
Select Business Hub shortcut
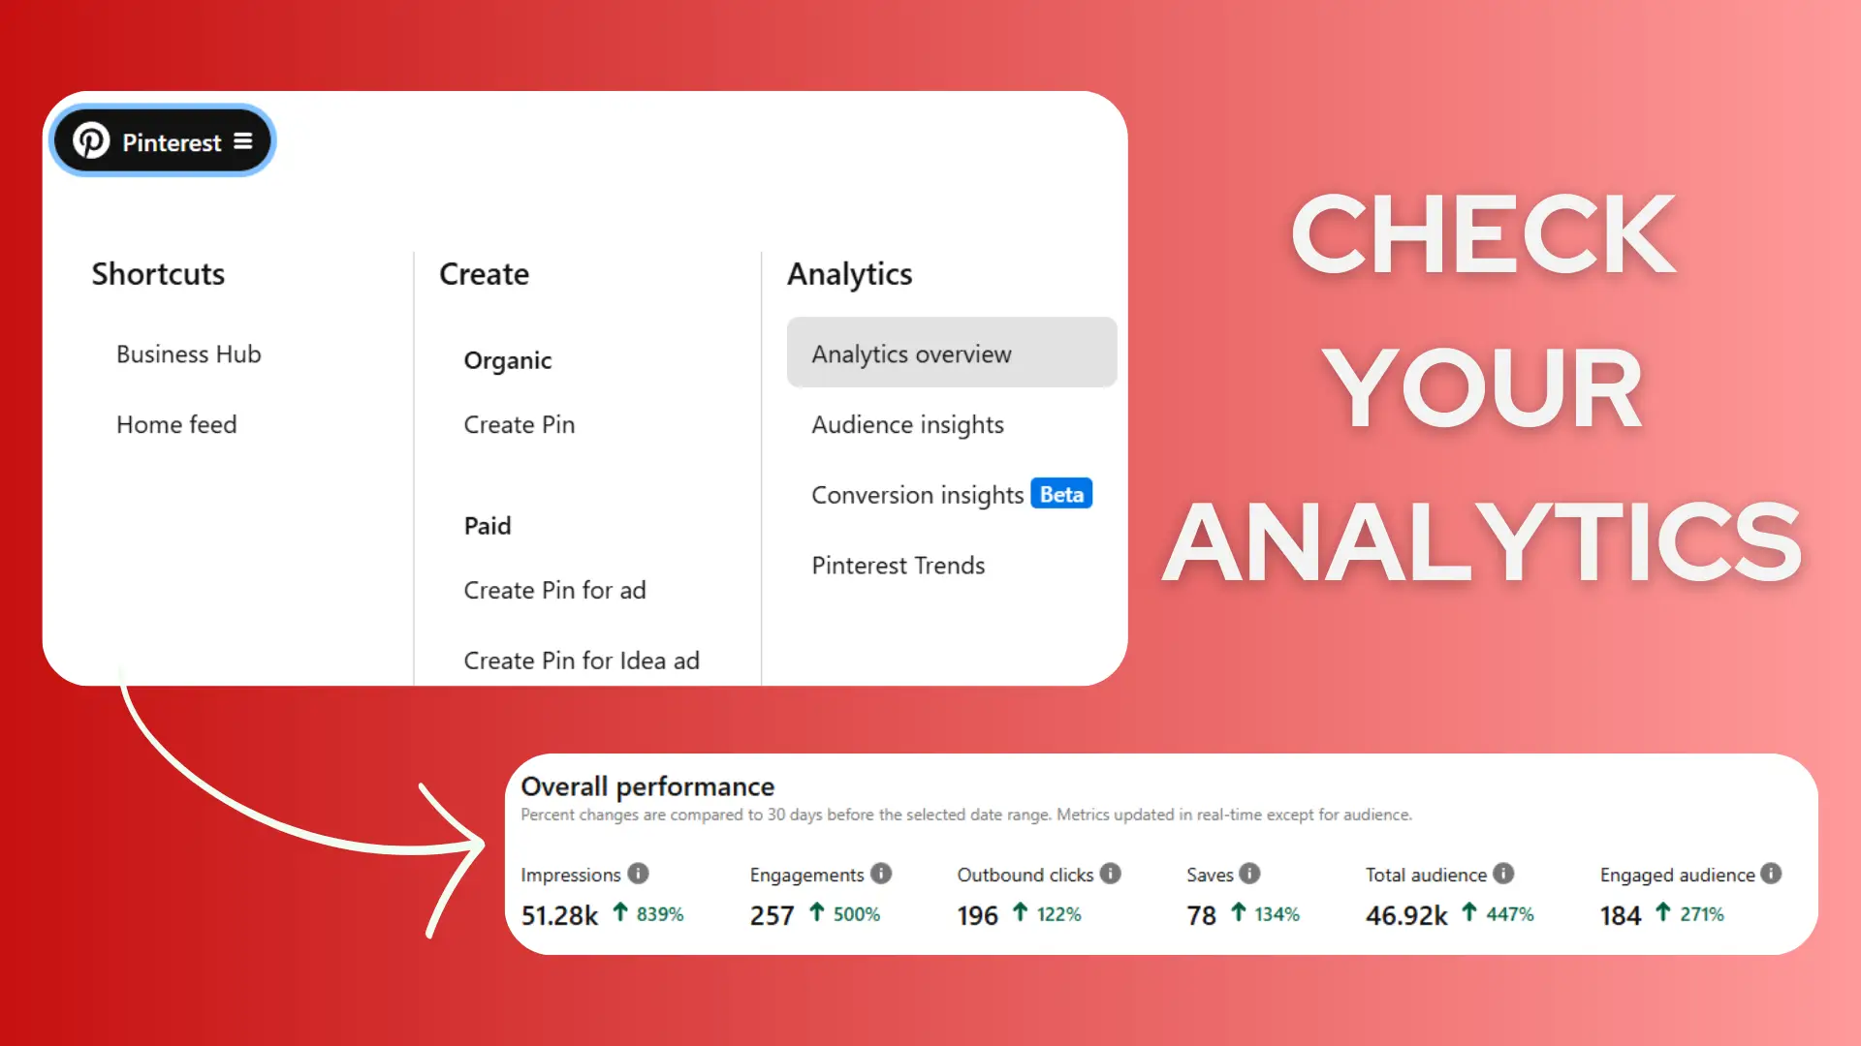(x=188, y=354)
